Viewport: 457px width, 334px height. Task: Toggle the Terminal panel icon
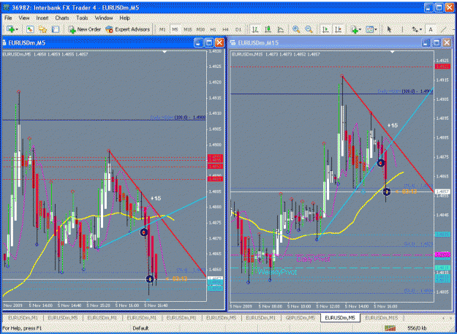56,29
